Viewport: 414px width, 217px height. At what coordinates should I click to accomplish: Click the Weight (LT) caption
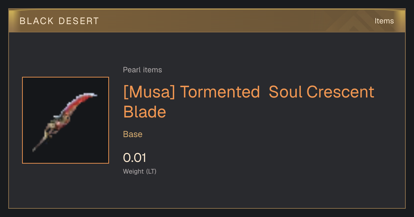(140, 171)
